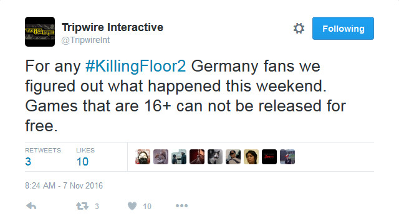
Task: View the 10 likes count
Action: pyautogui.click(x=82, y=162)
